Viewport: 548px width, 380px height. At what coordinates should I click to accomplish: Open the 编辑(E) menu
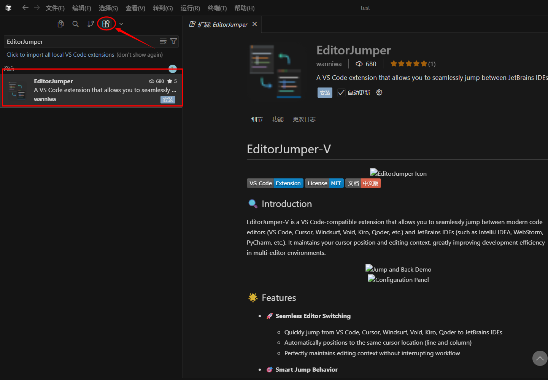(x=82, y=8)
